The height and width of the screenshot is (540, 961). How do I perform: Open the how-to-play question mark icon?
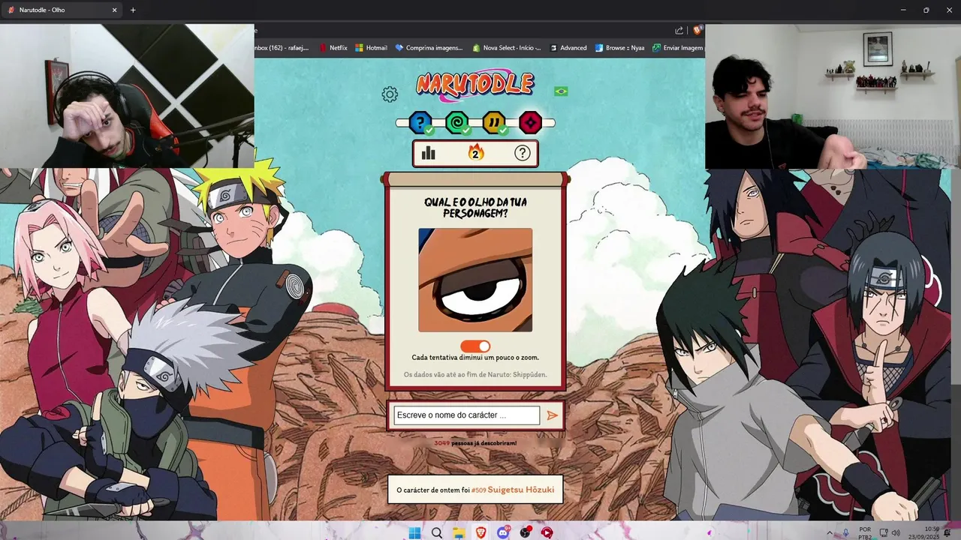pyautogui.click(x=523, y=153)
